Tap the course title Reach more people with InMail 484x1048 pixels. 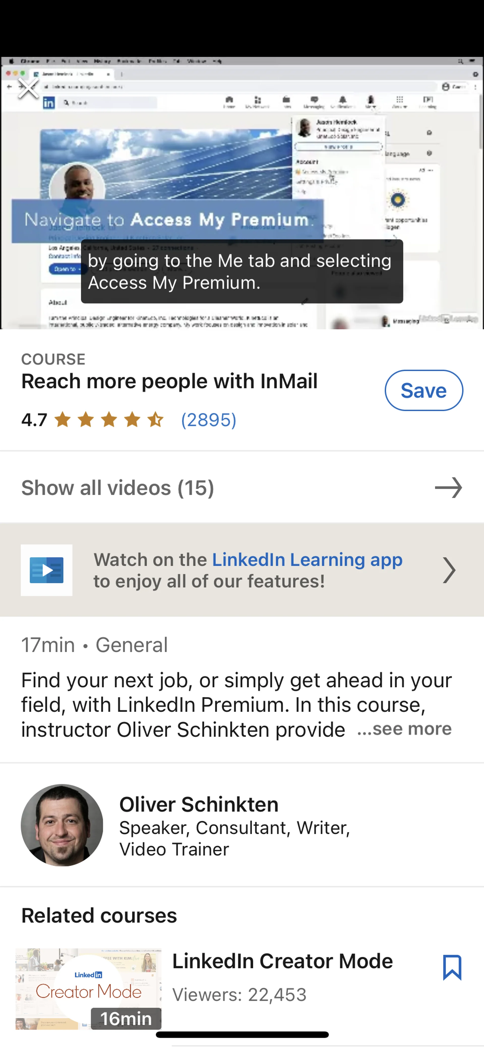169,382
